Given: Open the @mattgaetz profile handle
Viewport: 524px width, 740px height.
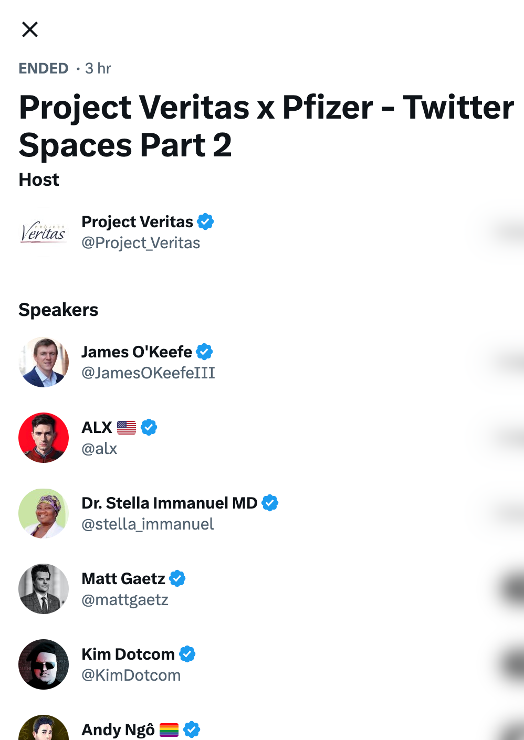Looking at the screenshot, I should tap(125, 600).
